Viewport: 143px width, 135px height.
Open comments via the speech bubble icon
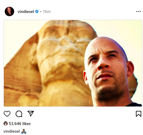[19, 114]
